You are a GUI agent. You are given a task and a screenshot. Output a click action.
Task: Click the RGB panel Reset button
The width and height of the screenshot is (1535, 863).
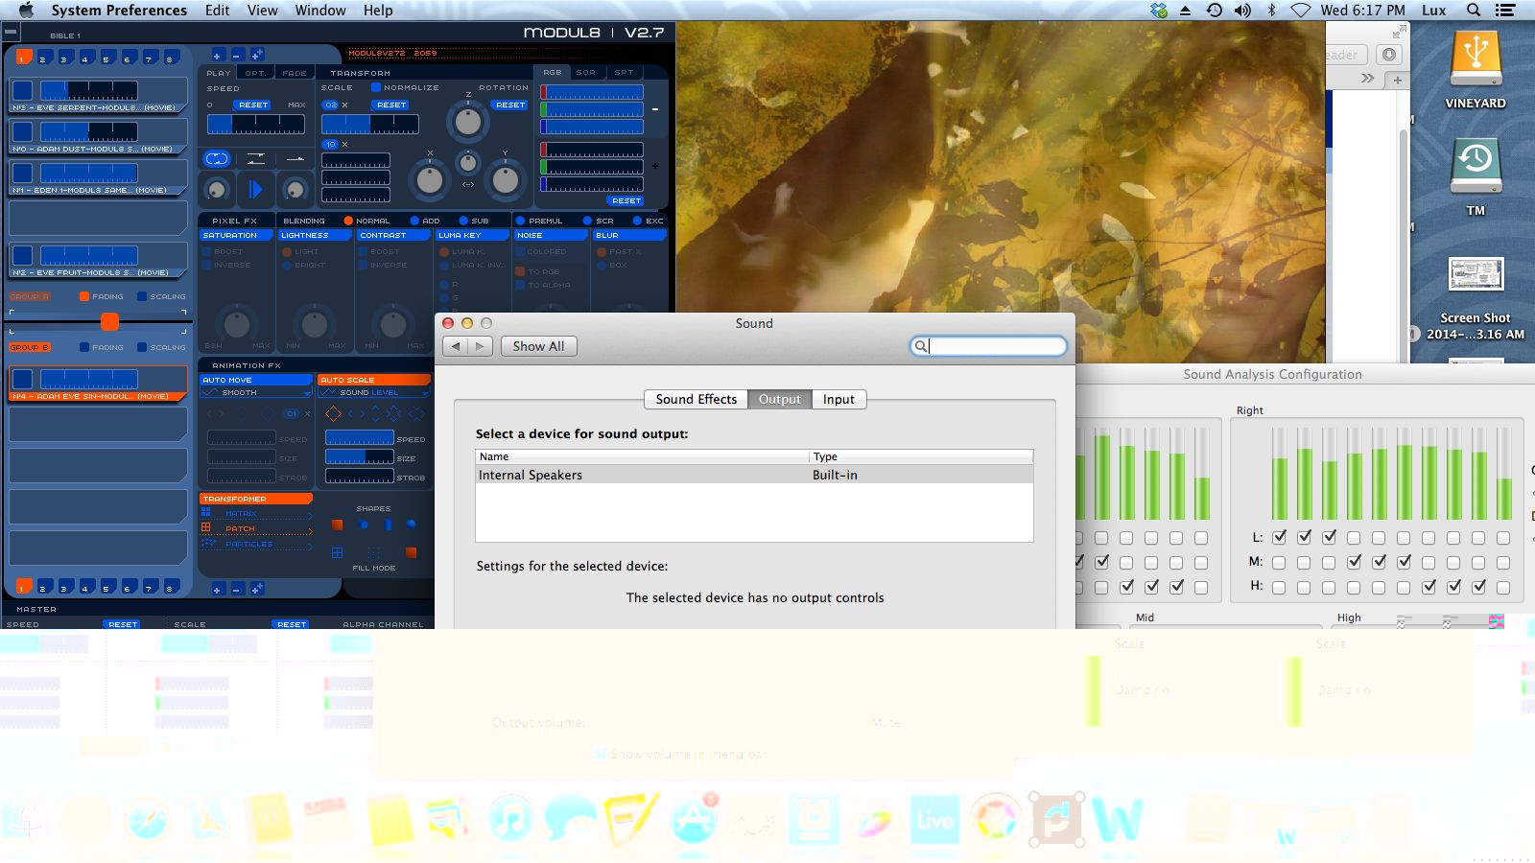[x=626, y=200]
